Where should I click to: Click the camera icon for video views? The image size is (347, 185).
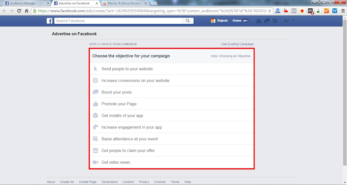point(96,162)
